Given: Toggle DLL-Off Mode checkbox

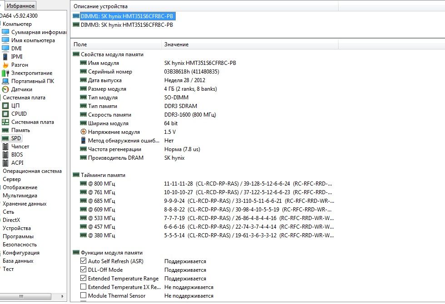Looking at the screenshot, I should coord(83,270).
